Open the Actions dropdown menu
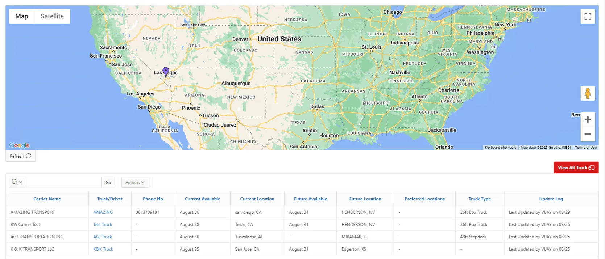The width and height of the screenshot is (605, 259). pyautogui.click(x=135, y=182)
